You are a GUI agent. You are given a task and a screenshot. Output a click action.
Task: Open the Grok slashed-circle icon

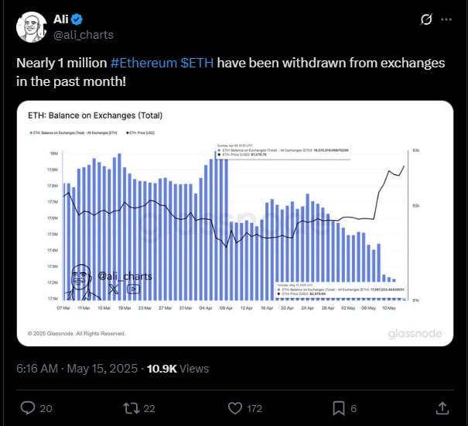click(x=426, y=19)
